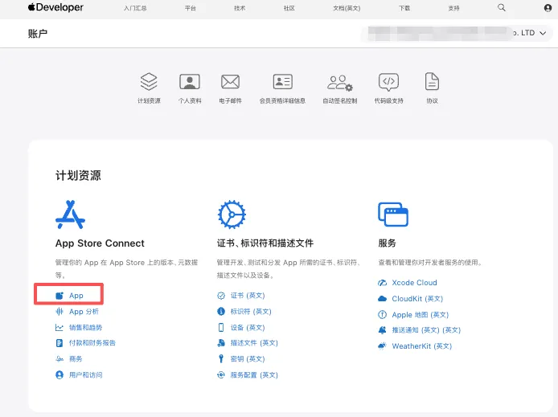The image size is (558, 417).
Task: Click the 推送通知 bell icon
Action: pyautogui.click(x=382, y=330)
